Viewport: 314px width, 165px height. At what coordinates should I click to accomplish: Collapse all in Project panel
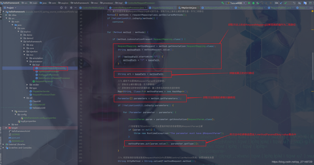(x=66, y=7)
